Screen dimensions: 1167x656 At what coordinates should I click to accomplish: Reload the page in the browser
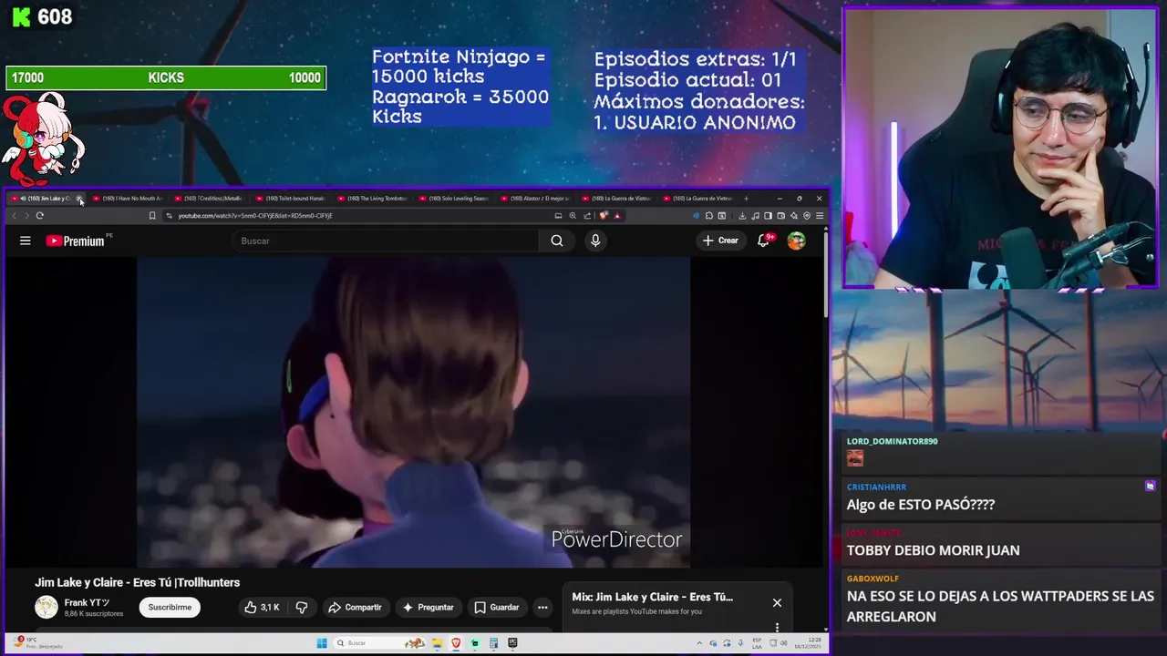pos(39,216)
